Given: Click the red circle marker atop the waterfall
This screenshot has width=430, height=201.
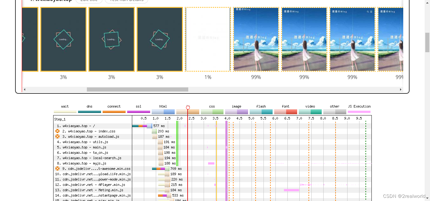Looking at the screenshot, I should pos(188,108).
